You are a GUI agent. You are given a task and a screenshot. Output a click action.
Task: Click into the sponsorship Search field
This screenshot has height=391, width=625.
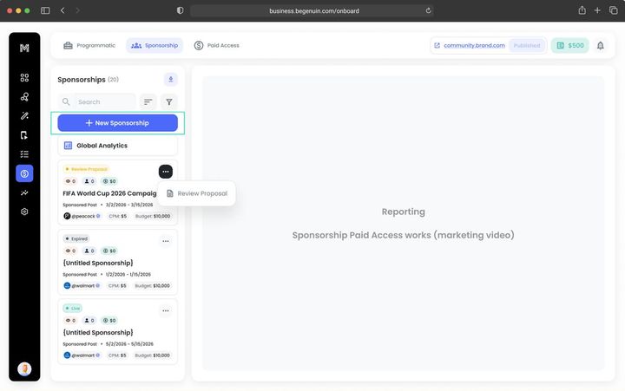point(97,102)
